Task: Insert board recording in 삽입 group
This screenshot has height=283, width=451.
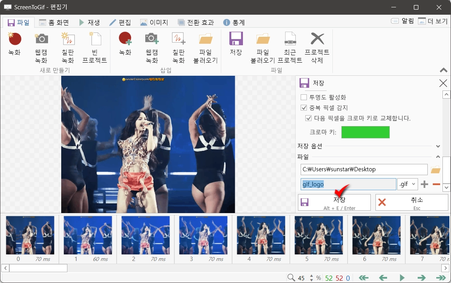Action: click(x=179, y=47)
